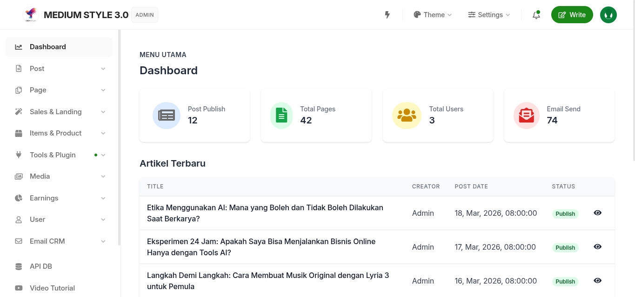
Task: Click Publish badge for 16 Mar article
Action: pyautogui.click(x=565, y=282)
